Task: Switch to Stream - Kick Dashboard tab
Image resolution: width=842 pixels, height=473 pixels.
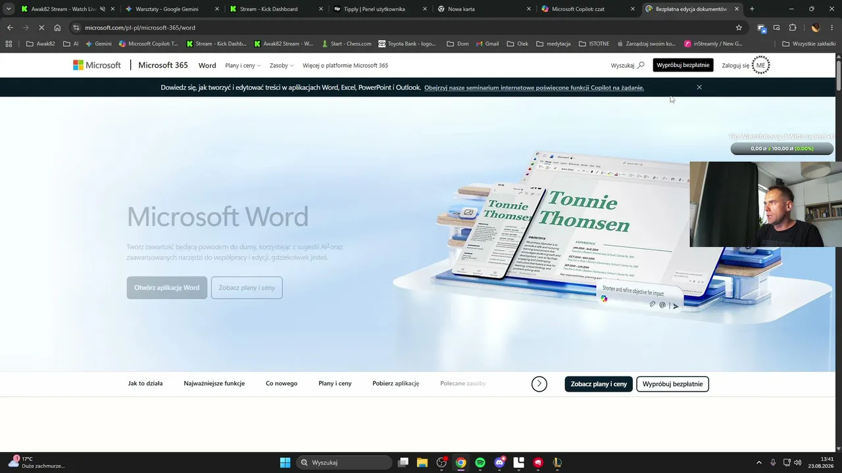Action: point(276,9)
